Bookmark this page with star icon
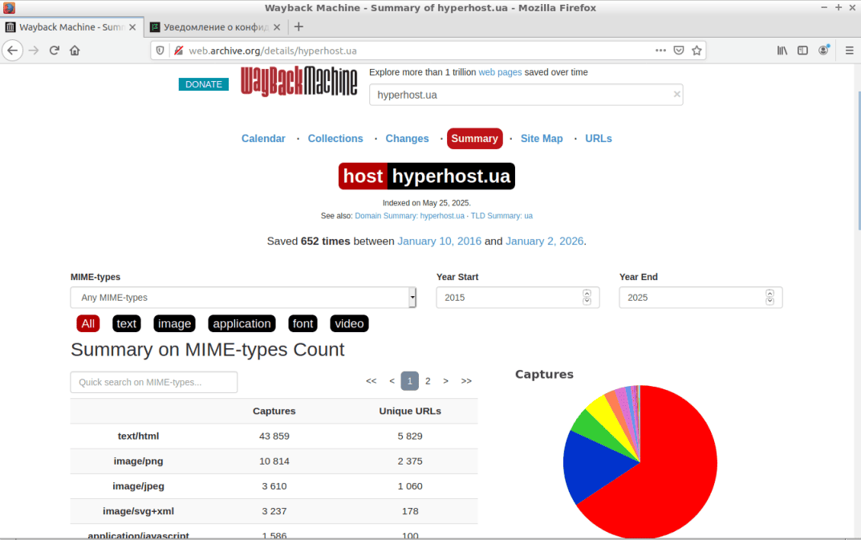 (x=697, y=50)
